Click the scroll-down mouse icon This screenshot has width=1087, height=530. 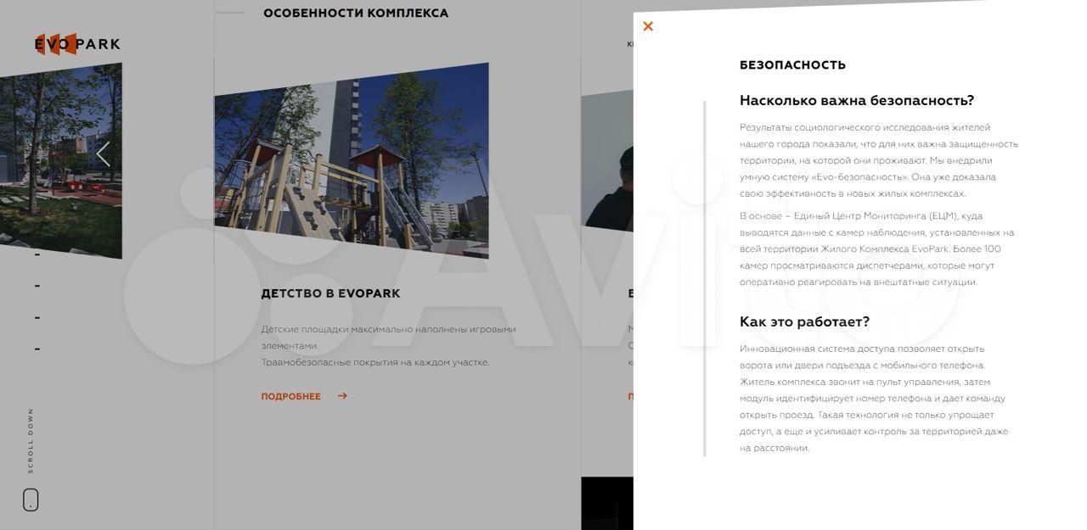(31, 500)
